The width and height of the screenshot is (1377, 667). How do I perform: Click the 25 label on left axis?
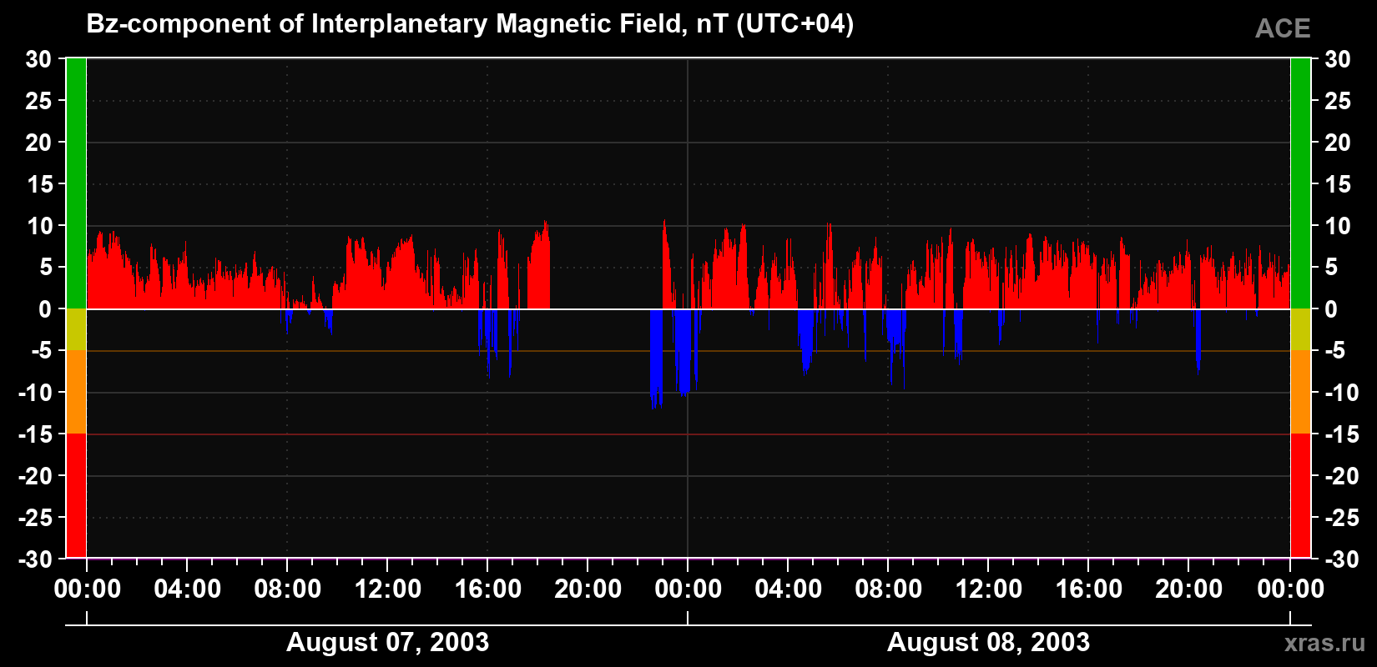click(38, 101)
